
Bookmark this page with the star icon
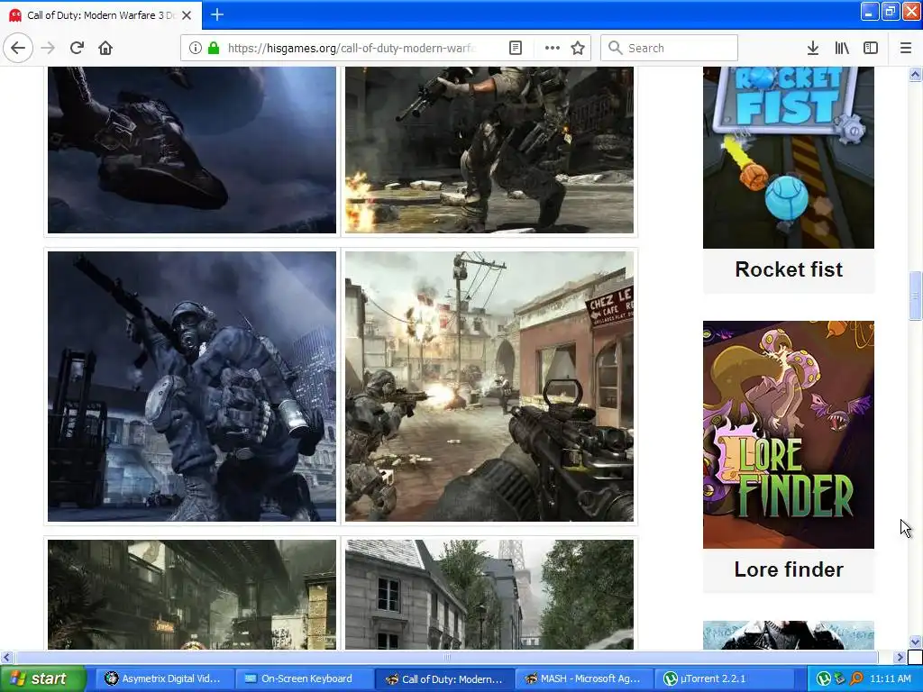tap(578, 48)
